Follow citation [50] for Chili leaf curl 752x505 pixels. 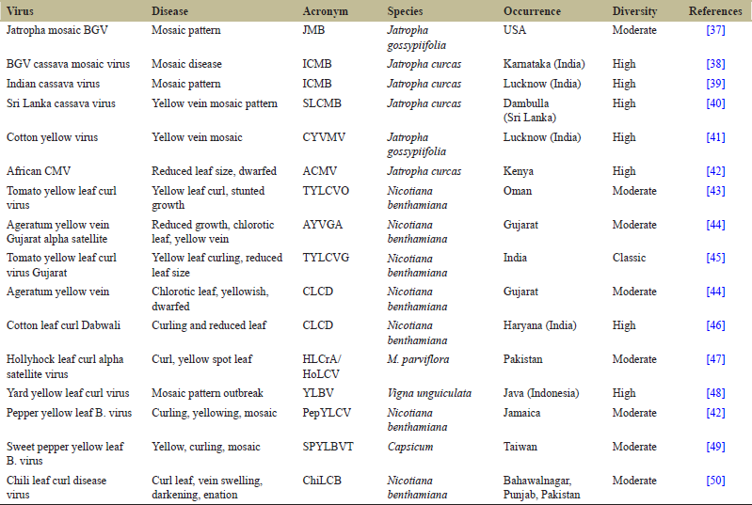pyautogui.click(x=715, y=481)
